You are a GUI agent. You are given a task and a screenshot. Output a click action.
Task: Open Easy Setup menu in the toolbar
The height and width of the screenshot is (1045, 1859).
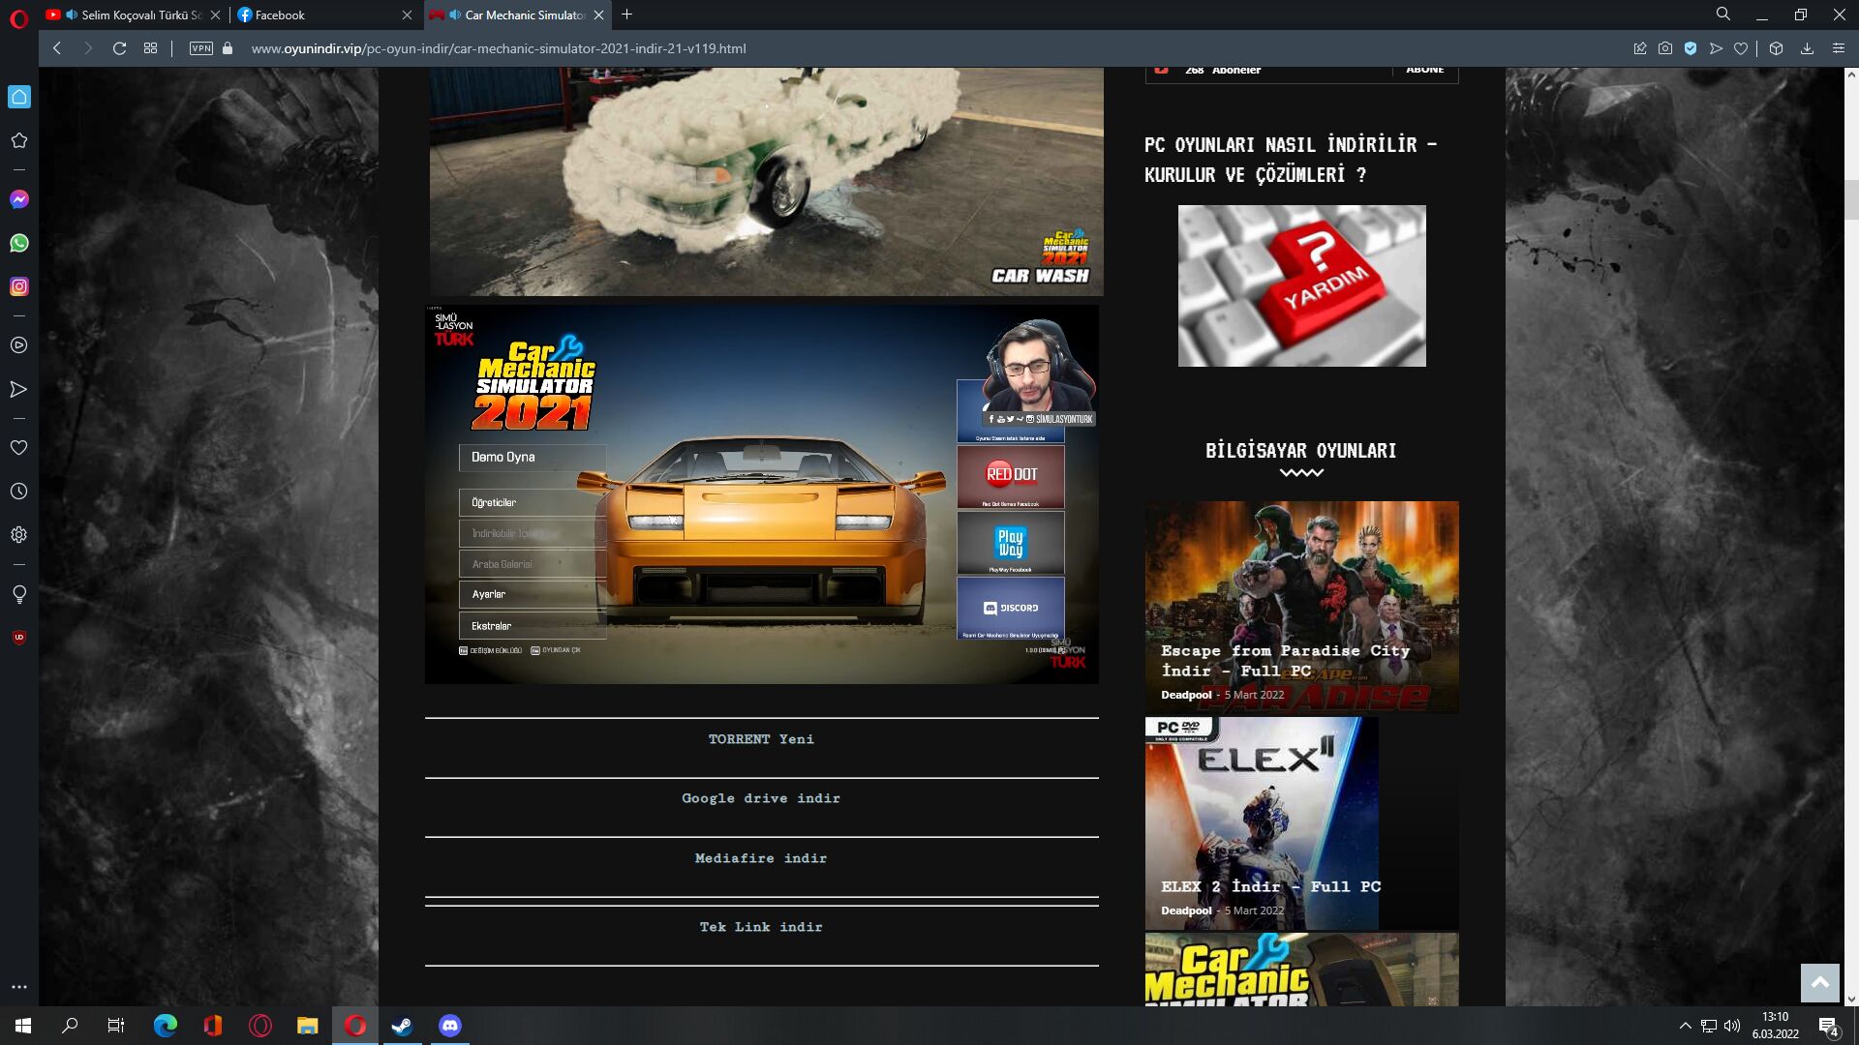coord(1838,48)
